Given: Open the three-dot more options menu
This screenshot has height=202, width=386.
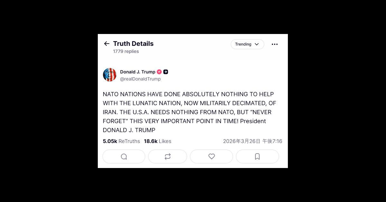Looking at the screenshot, I should 274,44.
